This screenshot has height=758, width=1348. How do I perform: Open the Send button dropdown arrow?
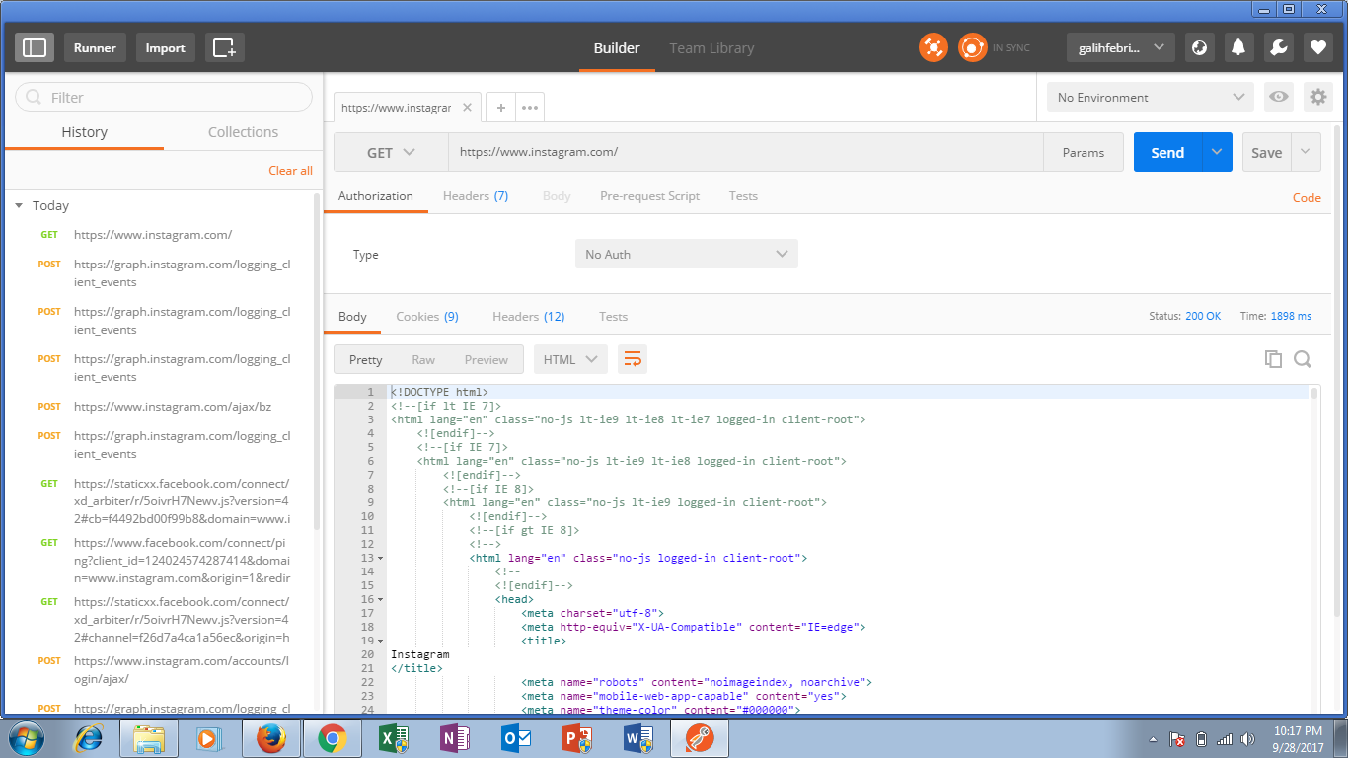[1217, 152]
